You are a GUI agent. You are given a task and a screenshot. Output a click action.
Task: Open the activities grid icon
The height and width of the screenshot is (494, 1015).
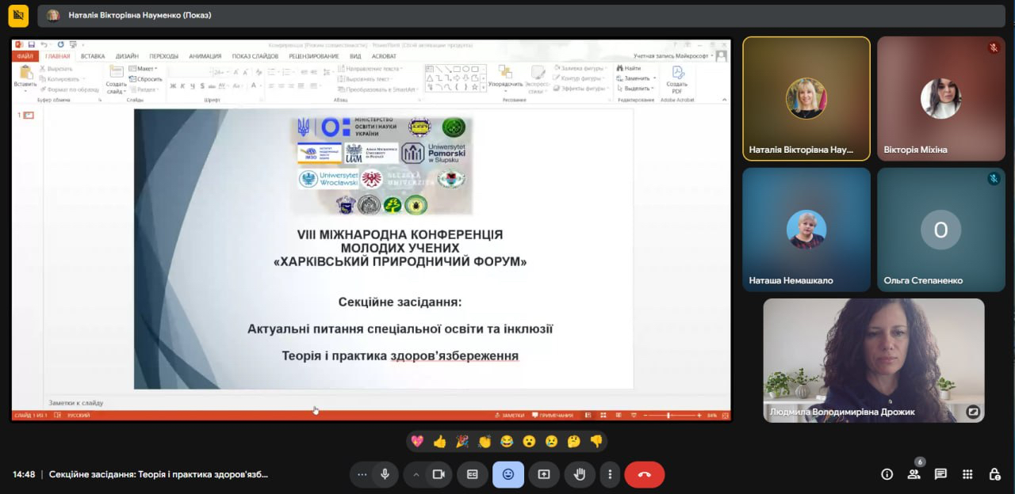[x=967, y=474]
